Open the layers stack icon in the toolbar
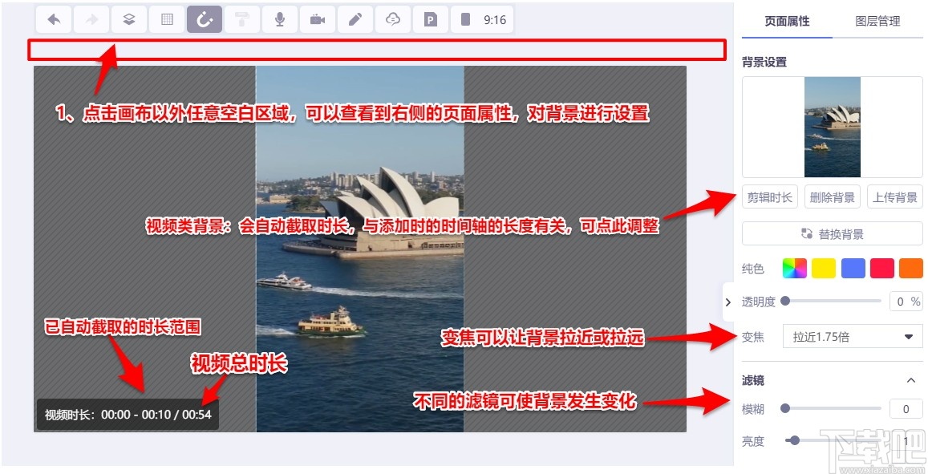The width and height of the screenshot is (928, 474). (x=128, y=18)
